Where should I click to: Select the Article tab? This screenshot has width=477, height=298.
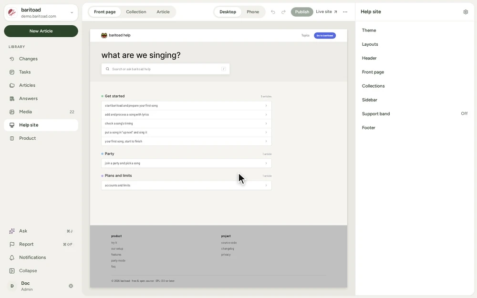pos(163,12)
